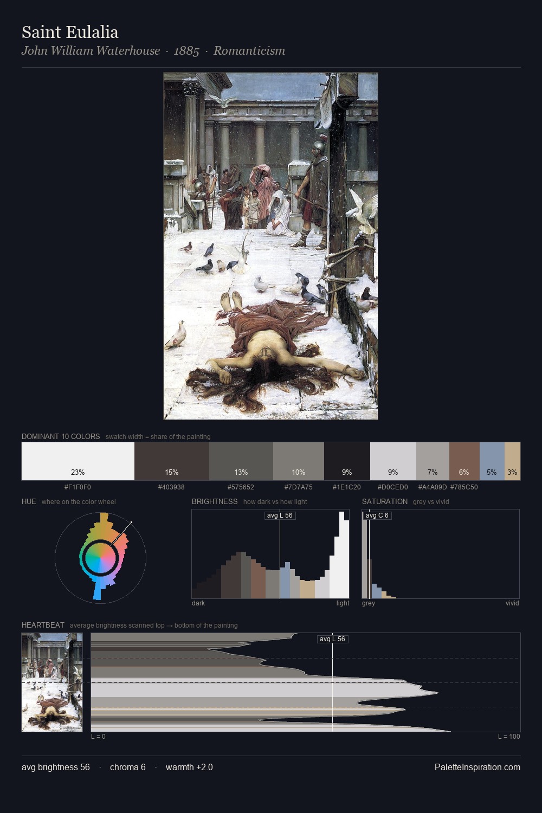542x813 pixels.
Task: Click the small painting thumbnail beside the heartbeat chart
Action: [52, 682]
